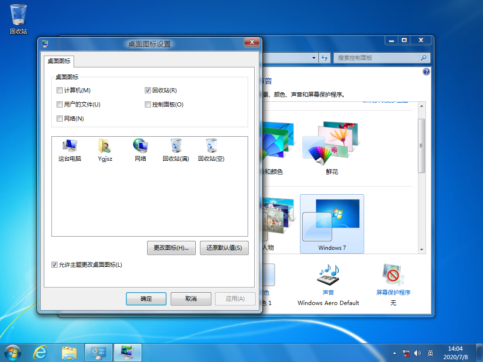Click the search magnifier icon
483x362 pixels.
point(424,58)
